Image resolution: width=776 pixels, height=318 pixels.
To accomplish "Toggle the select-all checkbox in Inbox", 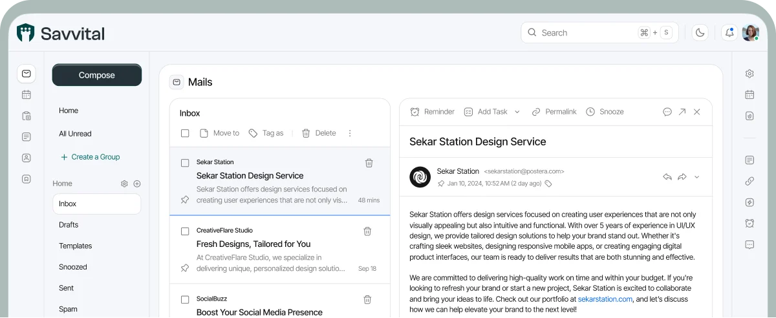I will point(185,133).
